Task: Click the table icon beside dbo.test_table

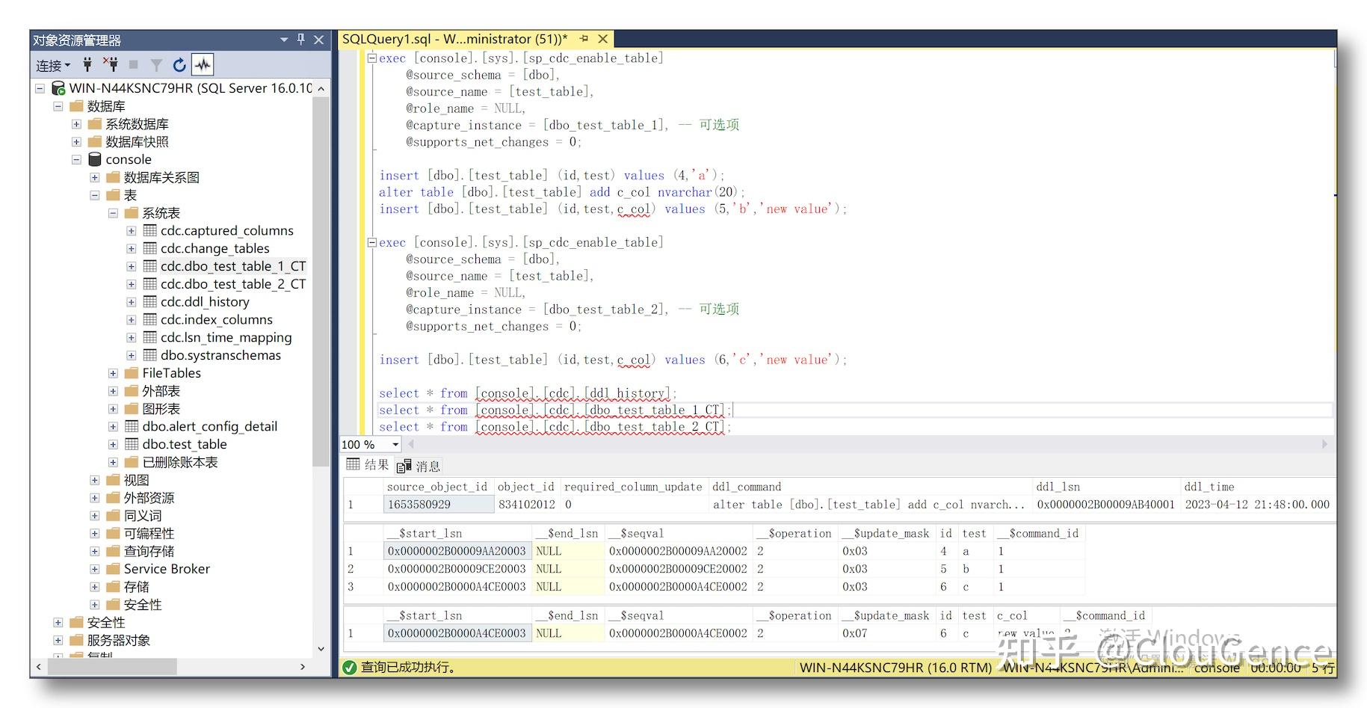Action: tap(131, 444)
